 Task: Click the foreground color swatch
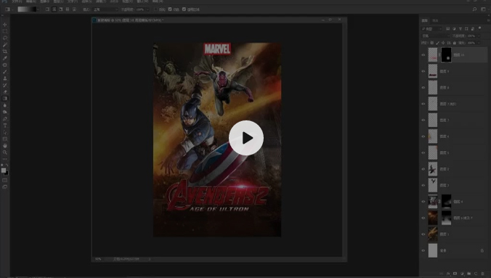pyautogui.click(x=4, y=170)
